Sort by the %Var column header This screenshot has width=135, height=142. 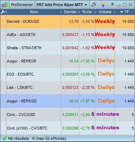(x=87, y=12)
